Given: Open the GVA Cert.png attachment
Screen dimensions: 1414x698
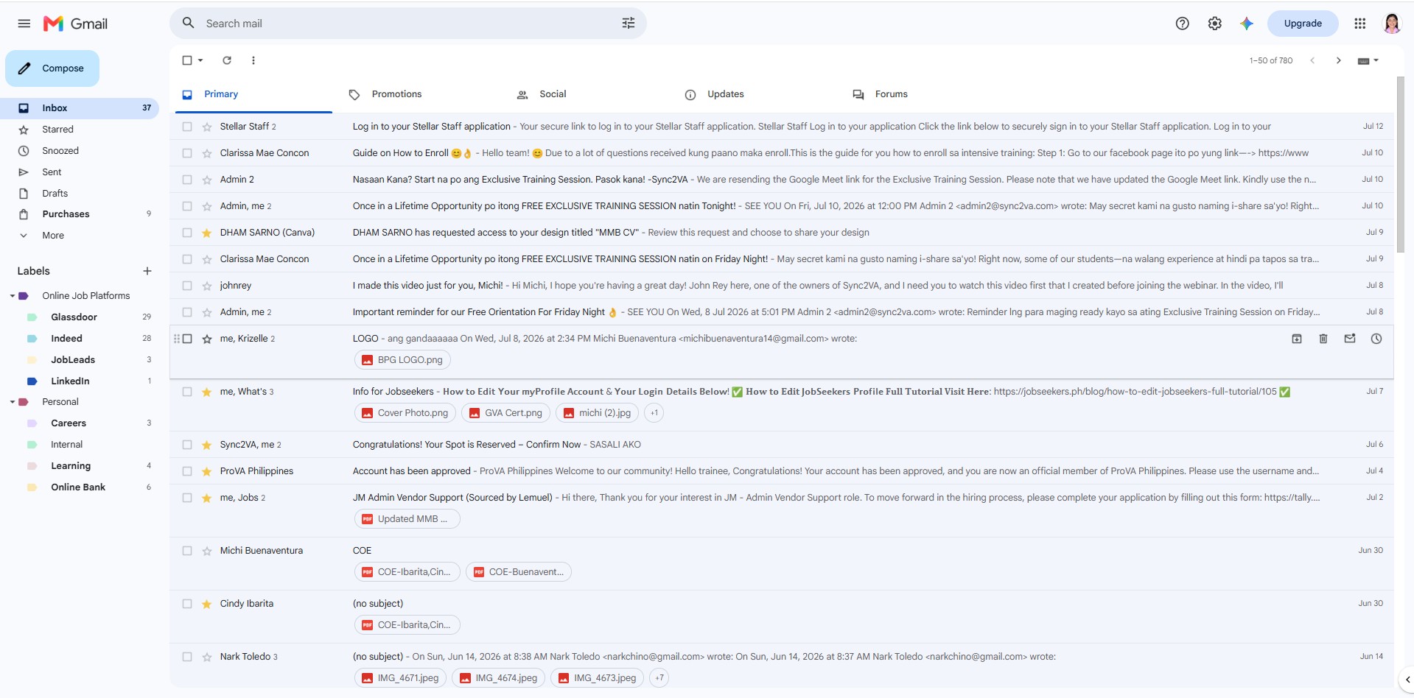Looking at the screenshot, I should coord(505,413).
